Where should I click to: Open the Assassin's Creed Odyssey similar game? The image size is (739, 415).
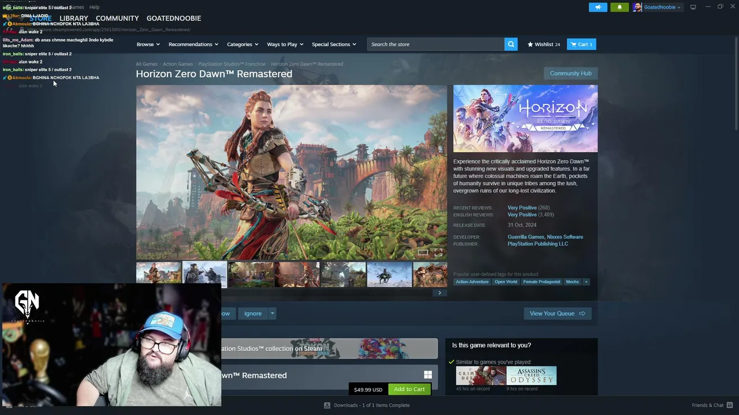click(532, 375)
